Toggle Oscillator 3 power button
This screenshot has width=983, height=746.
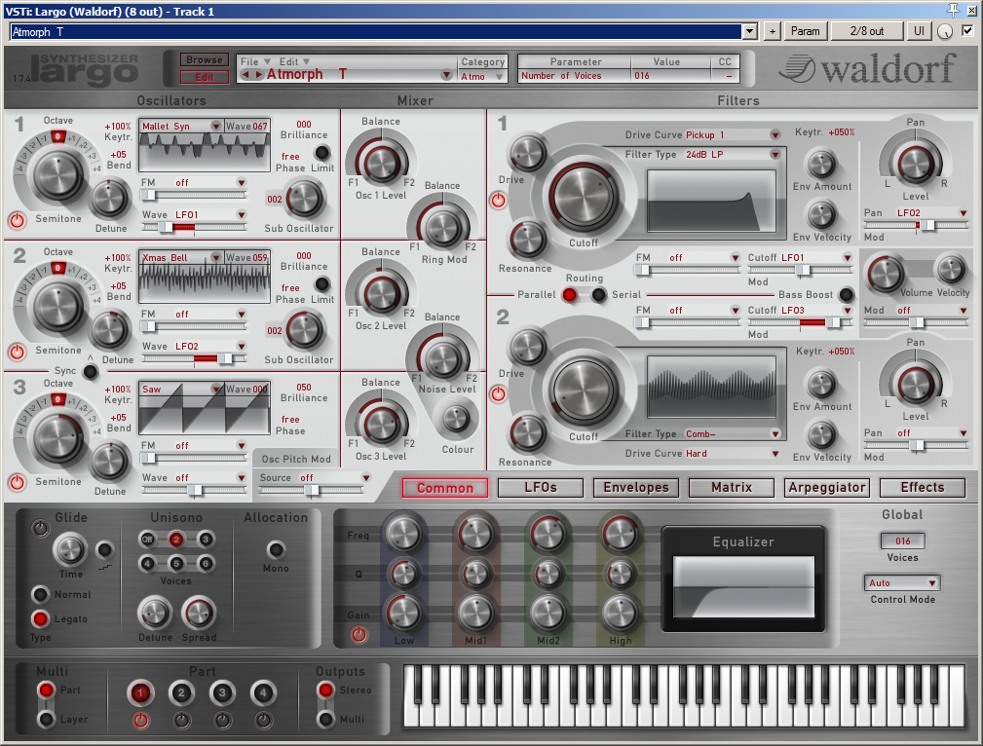pos(17,483)
